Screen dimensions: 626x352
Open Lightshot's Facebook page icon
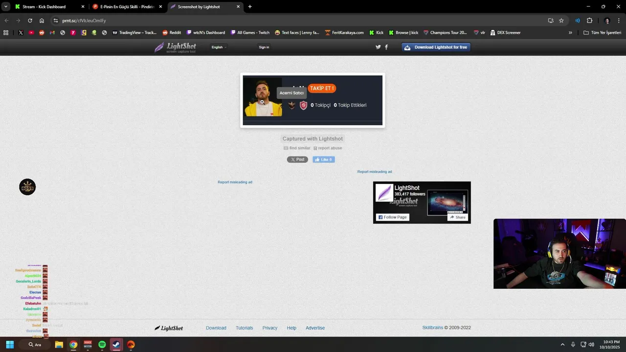[x=386, y=47]
